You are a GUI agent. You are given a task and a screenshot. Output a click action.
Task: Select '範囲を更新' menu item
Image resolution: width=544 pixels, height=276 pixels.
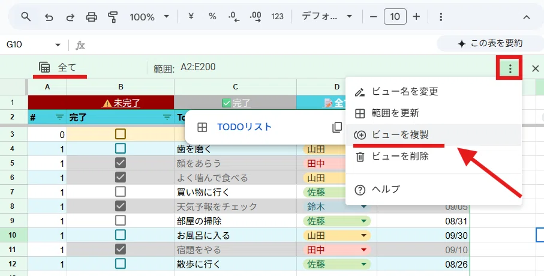pyautogui.click(x=434, y=113)
